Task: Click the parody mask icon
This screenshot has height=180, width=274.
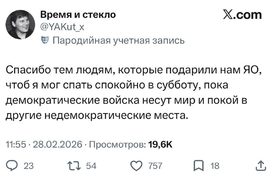Action: click(x=43, y=41)
